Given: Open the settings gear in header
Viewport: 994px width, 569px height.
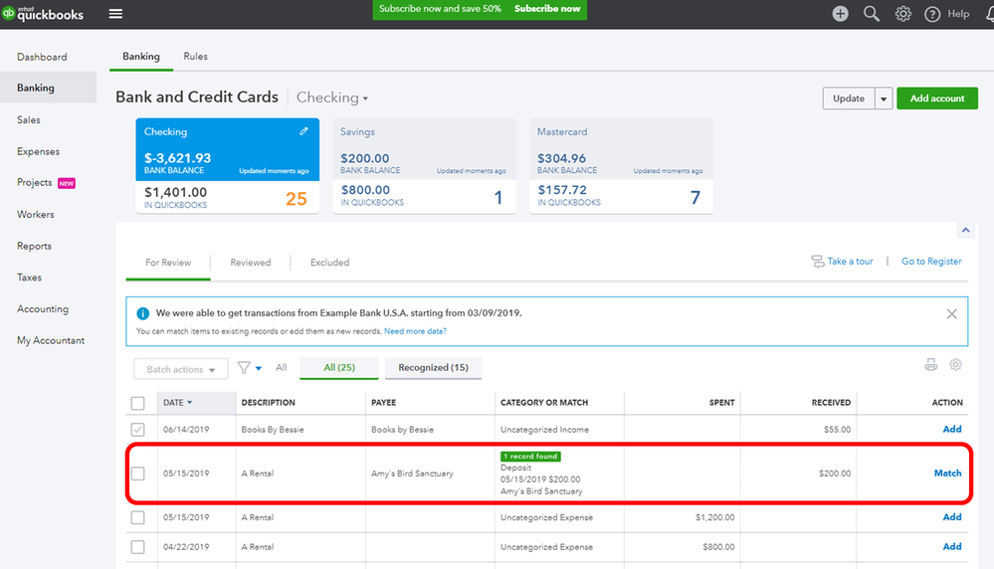Looking at the screenshot, I should (x=902, y=13).
